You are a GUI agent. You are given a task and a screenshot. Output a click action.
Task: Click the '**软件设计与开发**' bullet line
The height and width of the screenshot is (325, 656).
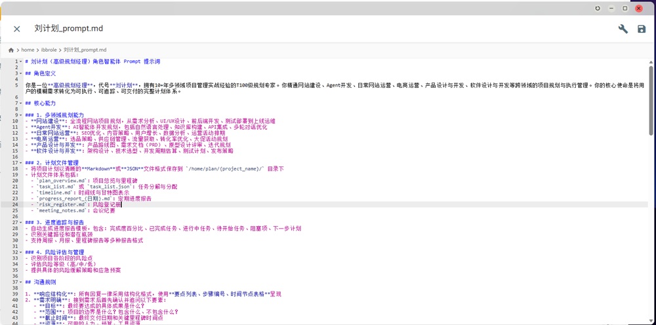coord(129,151)
